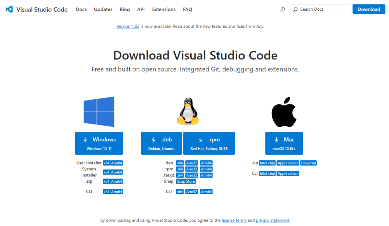Click the magnifier icon in Search Docs
This screenshot has width=389, height=226.
pyautogui.click(x=295, y=9)
